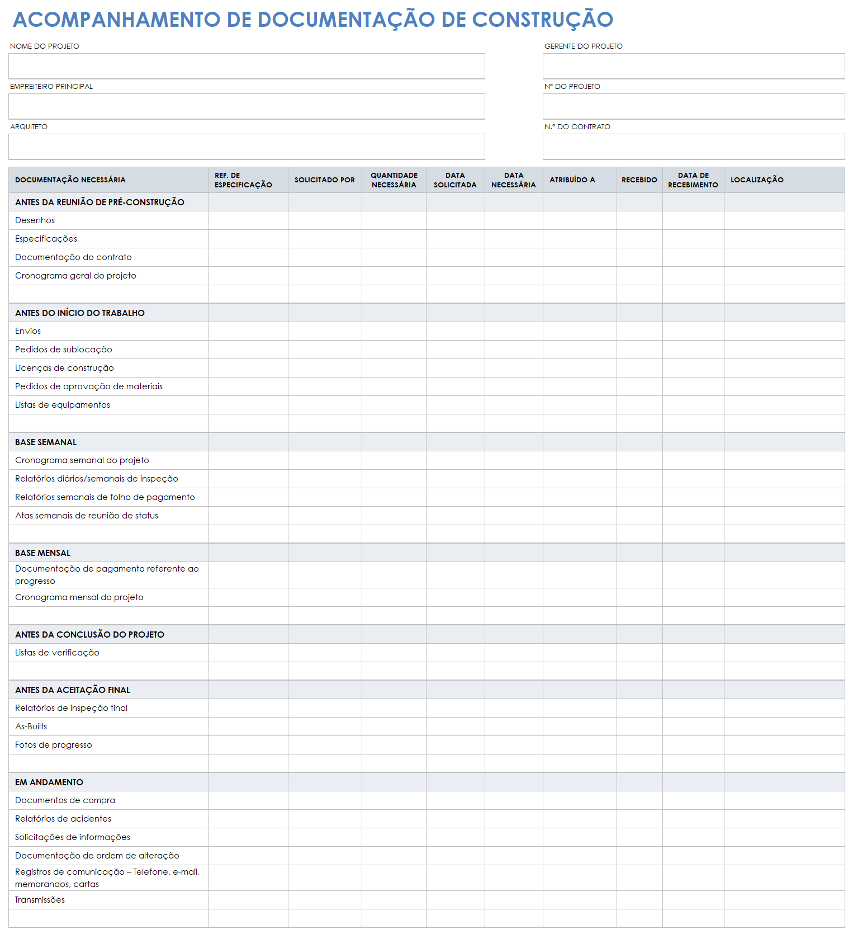Screen dimensions: 853x934
Task: Click the Localização cell in the As-Builts row
Action: tap(784, 727)
